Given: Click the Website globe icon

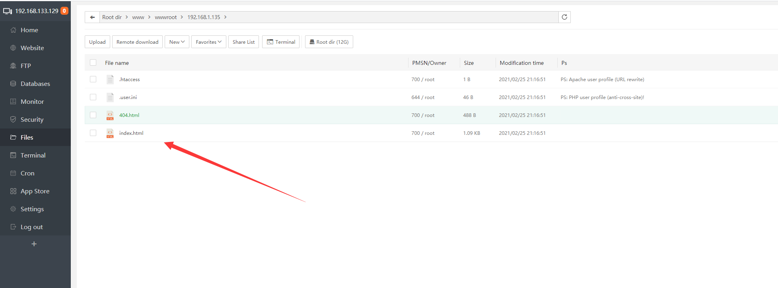Looking at the screenshot, I should pyautogui.click(x=13, y=48).
